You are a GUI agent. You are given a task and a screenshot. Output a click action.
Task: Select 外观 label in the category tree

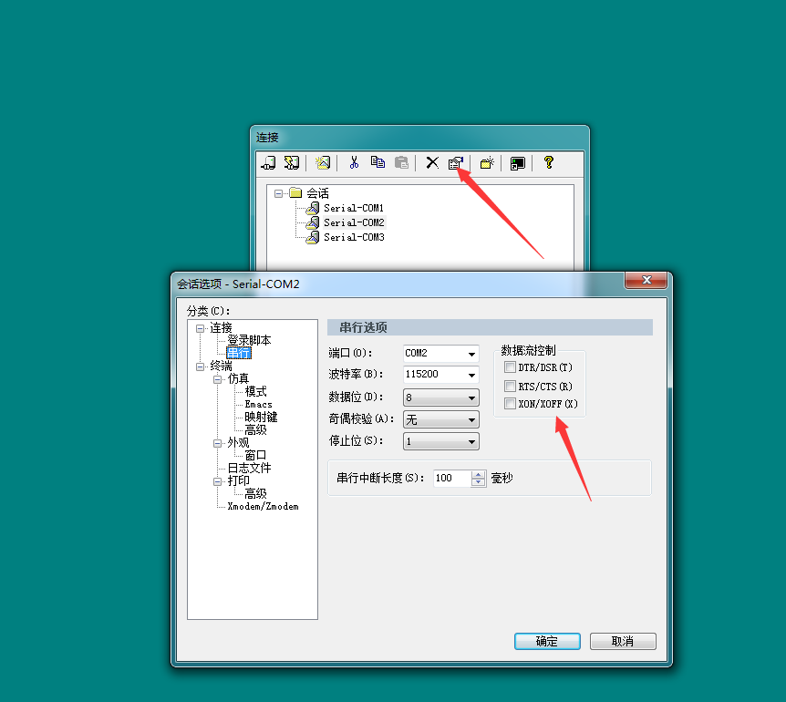238,443
